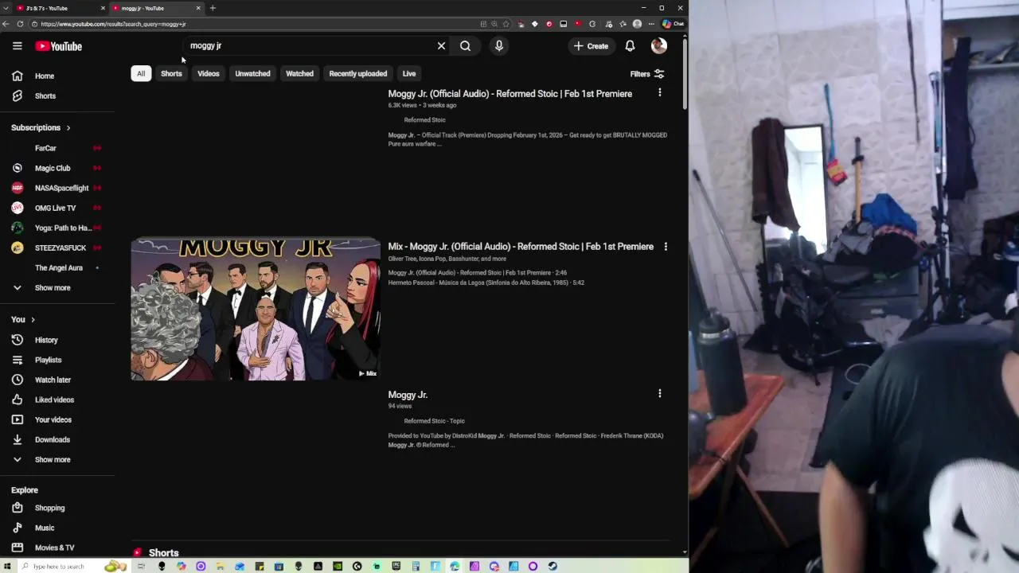Select the Unwatched filter chip

click(x=252, y=74)
